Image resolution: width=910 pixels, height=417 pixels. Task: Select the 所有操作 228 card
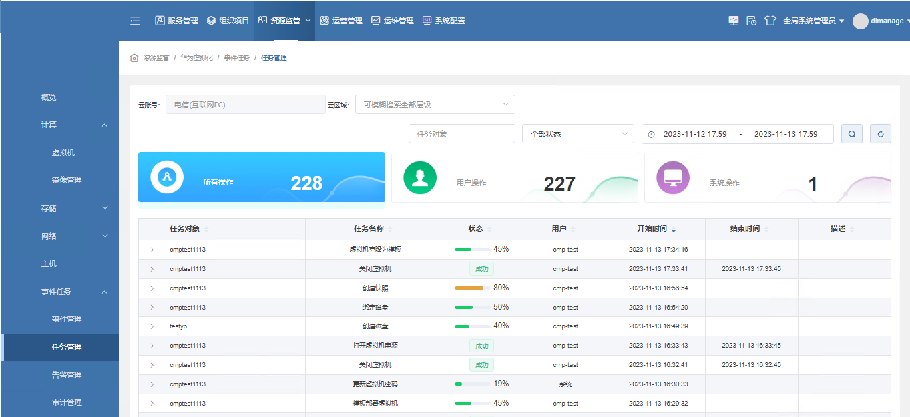point(262,177)
